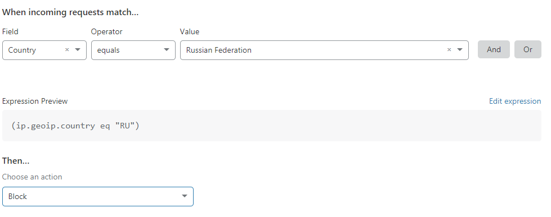This screenshot has width=551, height=217.
Task: Clear the Country field selection
Action: [x=67, y=50]
